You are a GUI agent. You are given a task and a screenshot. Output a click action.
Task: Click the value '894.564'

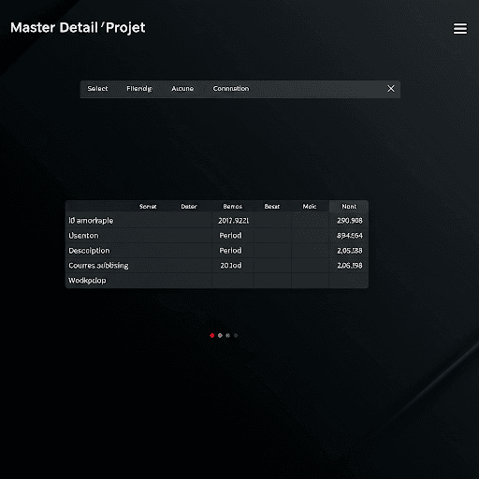[350, 236]
